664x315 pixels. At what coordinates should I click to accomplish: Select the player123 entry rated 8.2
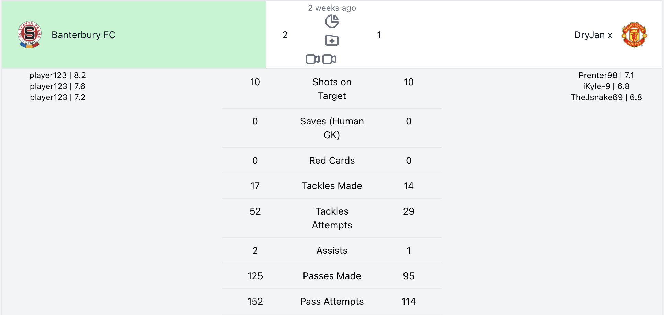pos(57,75)
